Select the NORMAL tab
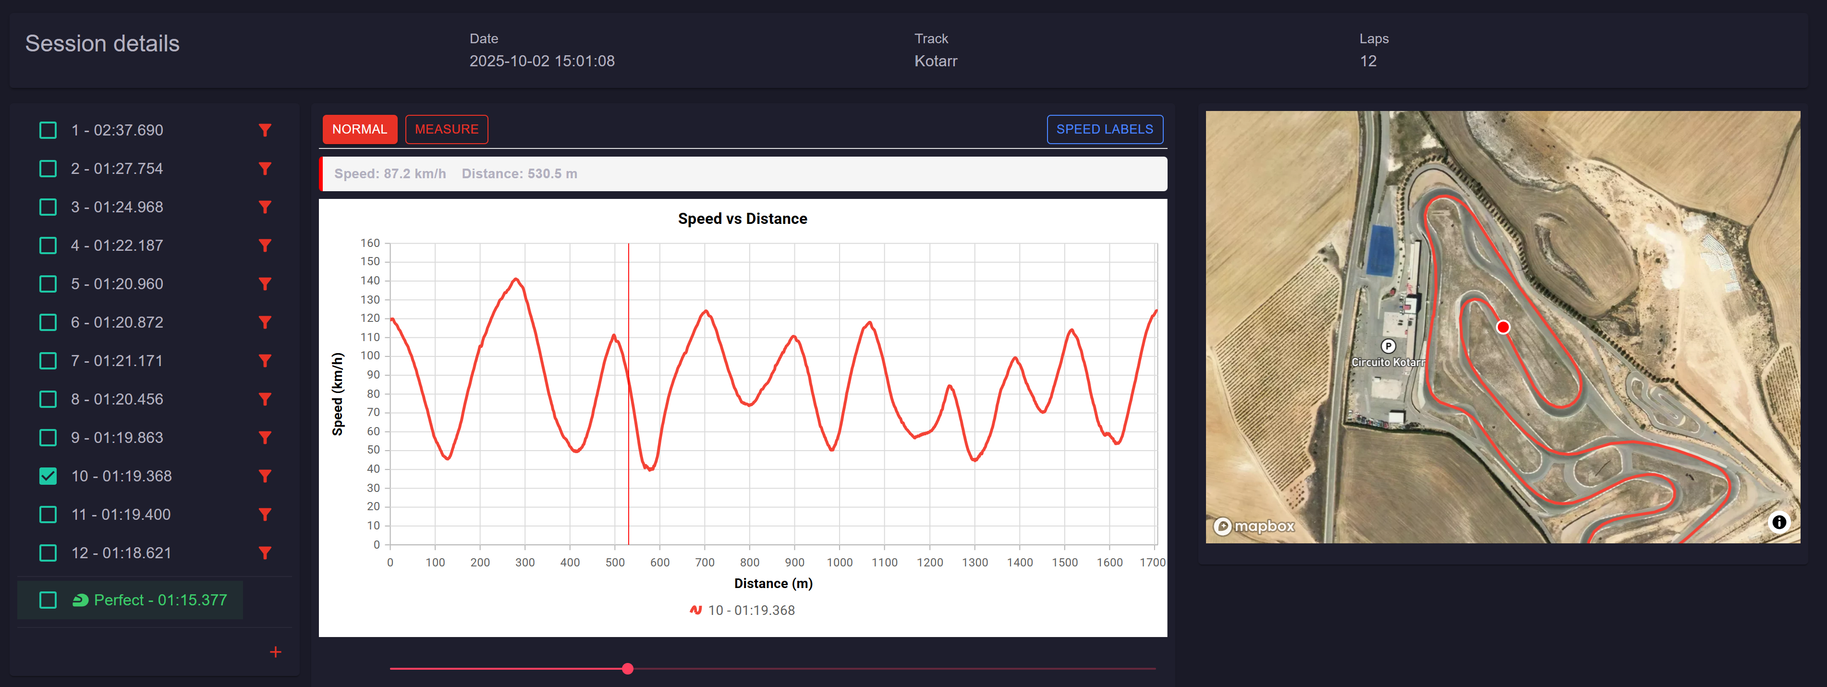 pyautogui.click(x=360, y=129)
